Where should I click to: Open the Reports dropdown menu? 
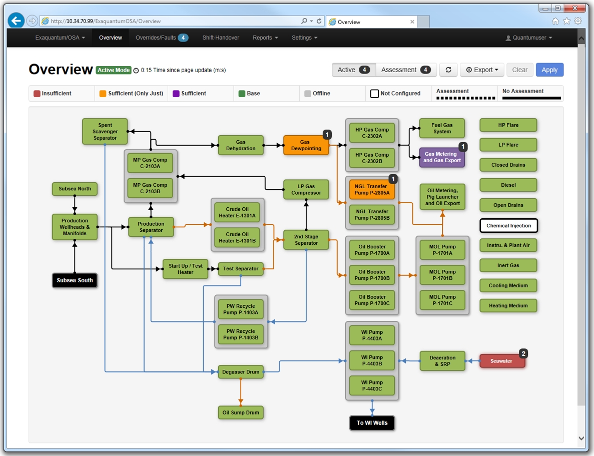click(x=265, y=38)
